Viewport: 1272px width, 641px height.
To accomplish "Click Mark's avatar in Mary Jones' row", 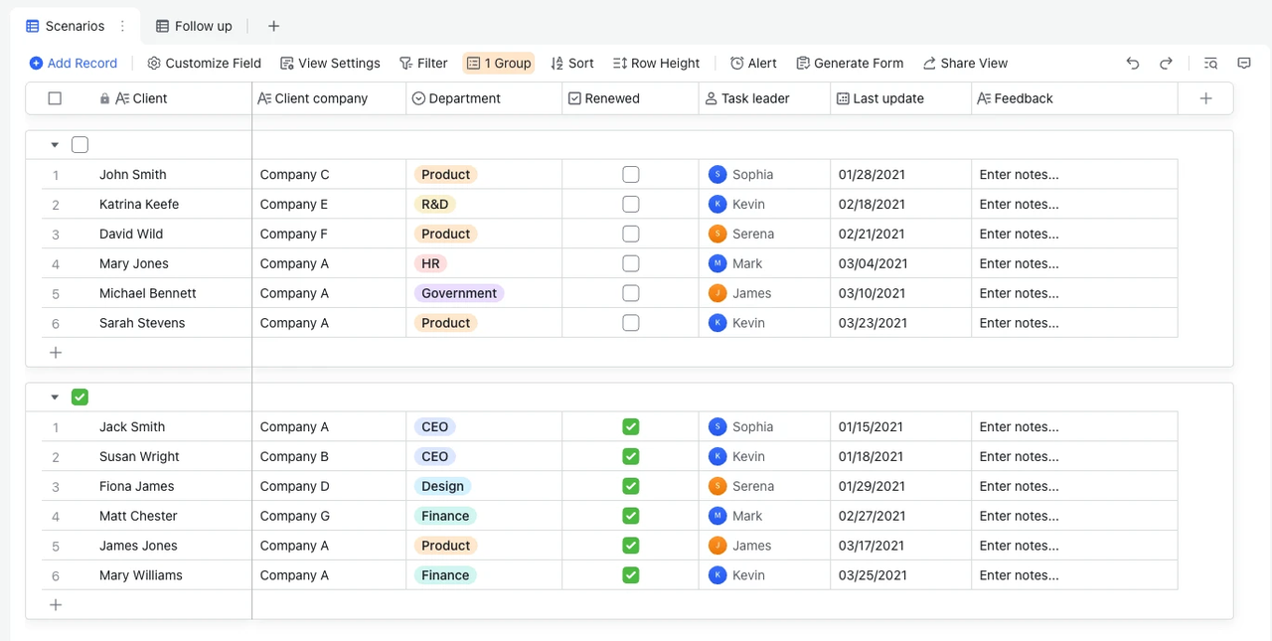I will (x=717, y=263).
